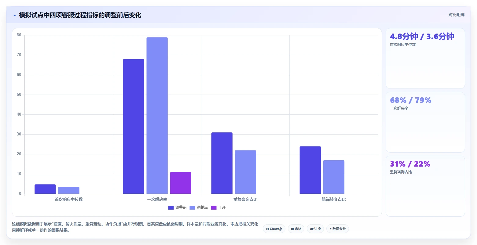Image resolution: width=477 pixels, height=245 pixels.
Task: Click the 一次解决率 调整后 bar
Action: [x=157, y=116]
